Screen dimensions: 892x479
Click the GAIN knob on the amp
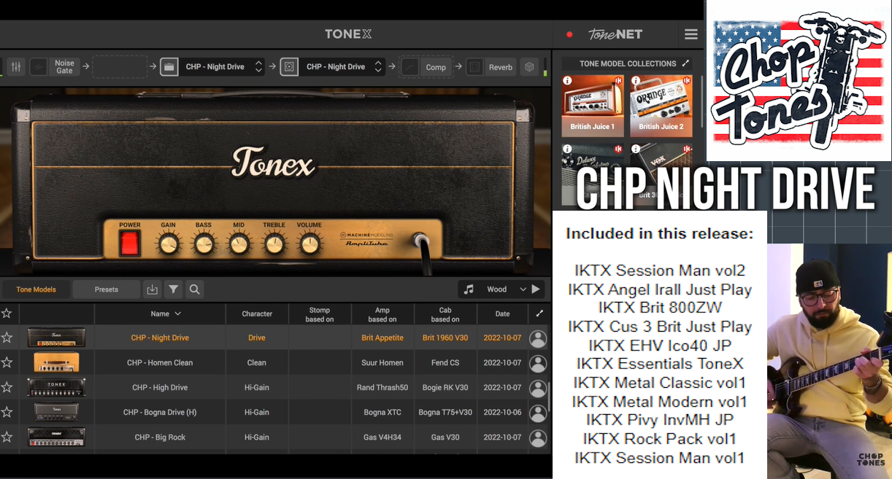click(169, 244)
